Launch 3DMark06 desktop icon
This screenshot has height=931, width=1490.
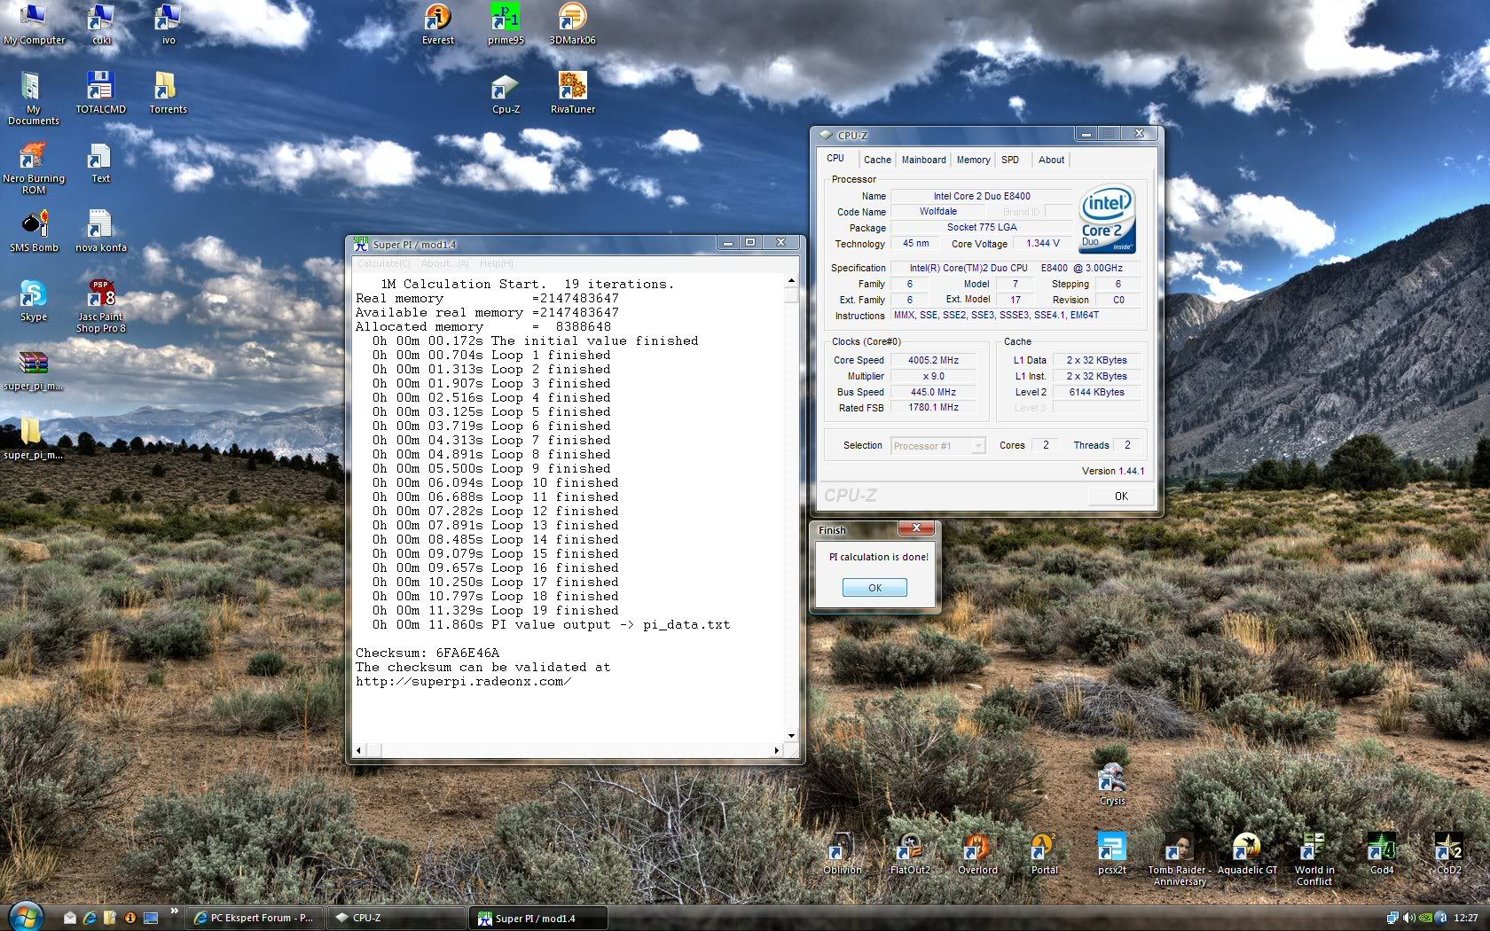click(572, 24)
